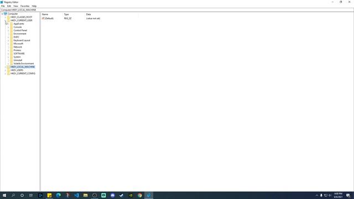This screenshot has width=354, height=199.
Task: Open the Favorites menu
Action: point(25,6)
